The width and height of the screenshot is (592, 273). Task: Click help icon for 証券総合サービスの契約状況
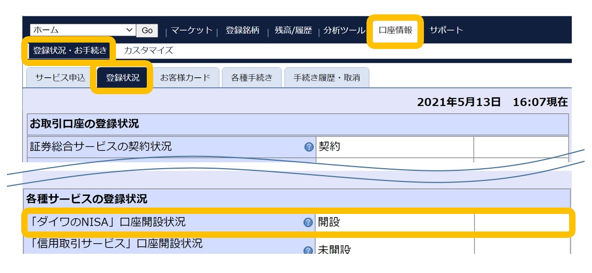tap(308, 147)
